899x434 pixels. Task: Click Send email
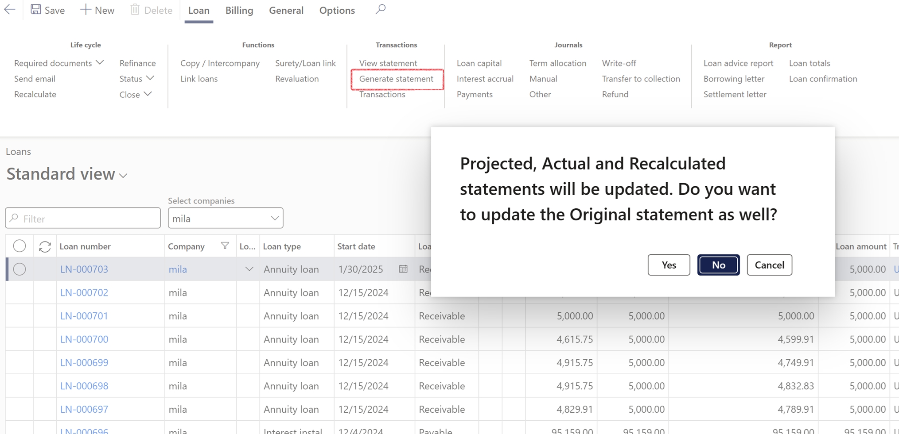point(35,79)
